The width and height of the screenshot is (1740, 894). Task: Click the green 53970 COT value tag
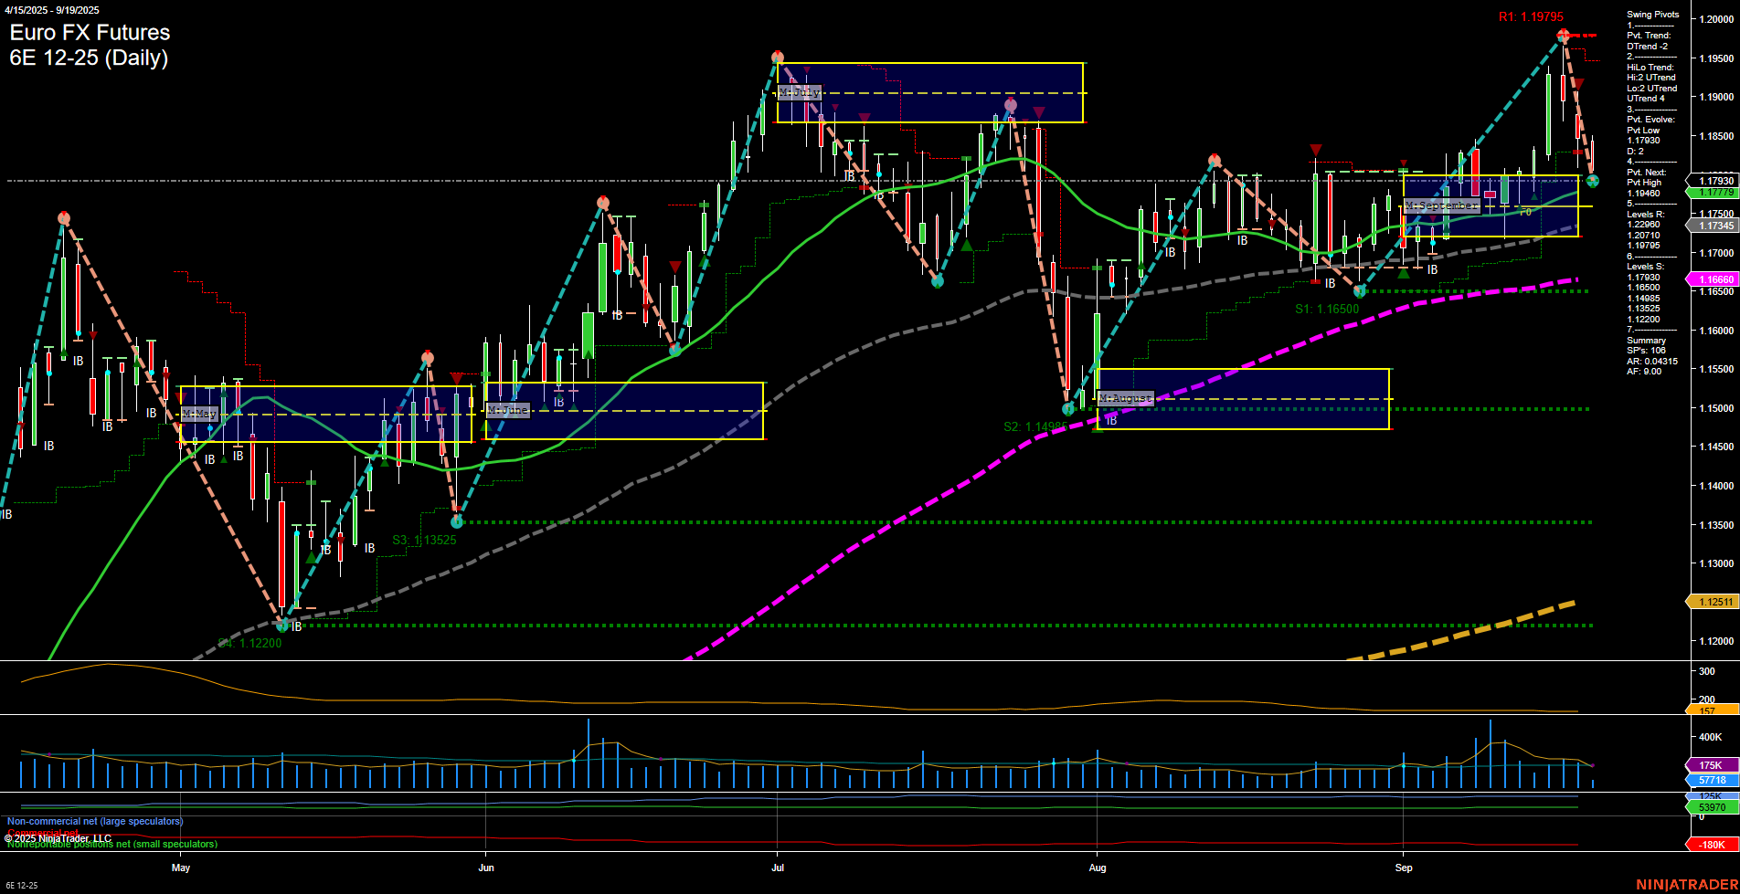[1711, 808]
